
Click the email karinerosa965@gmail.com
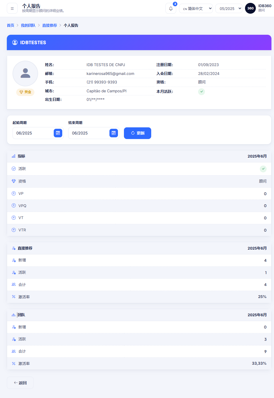110,74
